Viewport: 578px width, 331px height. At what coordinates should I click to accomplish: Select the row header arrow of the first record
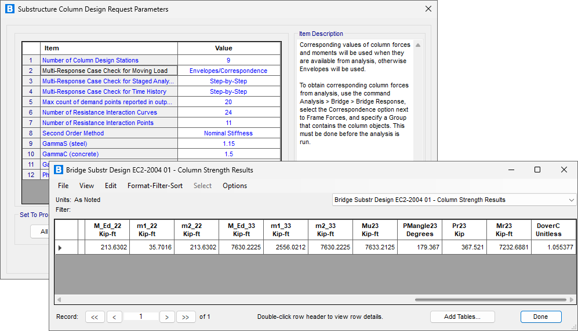[60, 248]
